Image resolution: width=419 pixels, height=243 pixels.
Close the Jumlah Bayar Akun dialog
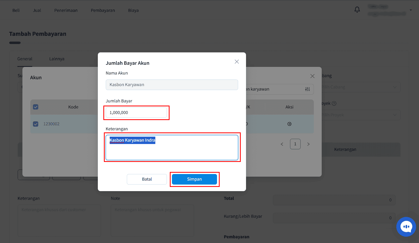tap(237, 62)
